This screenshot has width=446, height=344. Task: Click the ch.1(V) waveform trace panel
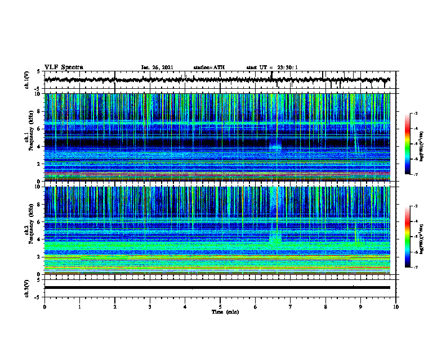coord(220,80)
